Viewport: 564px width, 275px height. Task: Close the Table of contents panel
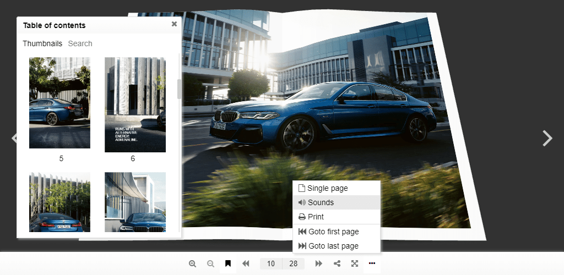tap(174, 24)
